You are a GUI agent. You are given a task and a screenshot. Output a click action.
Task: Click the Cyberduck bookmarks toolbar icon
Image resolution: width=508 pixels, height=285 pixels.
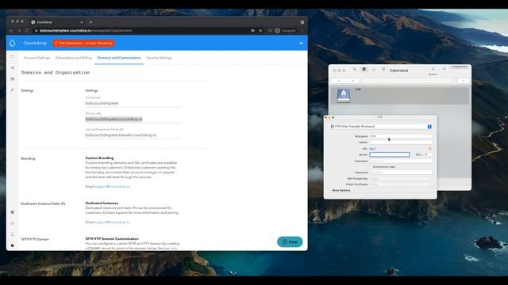click(364, 70)
